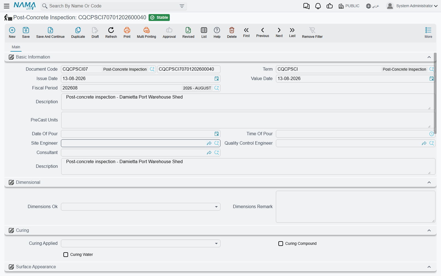Duplicate this inspection record
Viewport: 441px width, 276px height.
[x=78, y=33]
